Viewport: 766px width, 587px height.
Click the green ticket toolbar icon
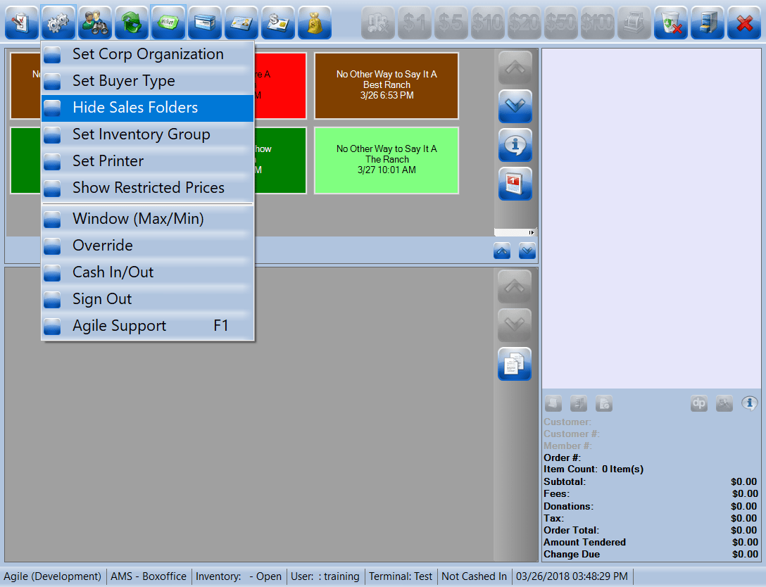pyautogui.click(x=168, y=23)
